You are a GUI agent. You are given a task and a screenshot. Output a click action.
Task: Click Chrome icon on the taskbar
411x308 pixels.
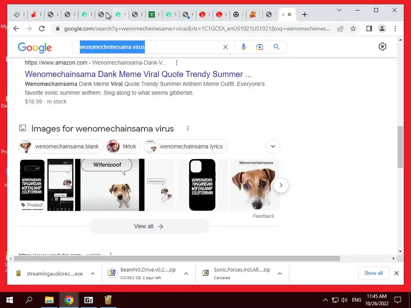click(69, 300)
